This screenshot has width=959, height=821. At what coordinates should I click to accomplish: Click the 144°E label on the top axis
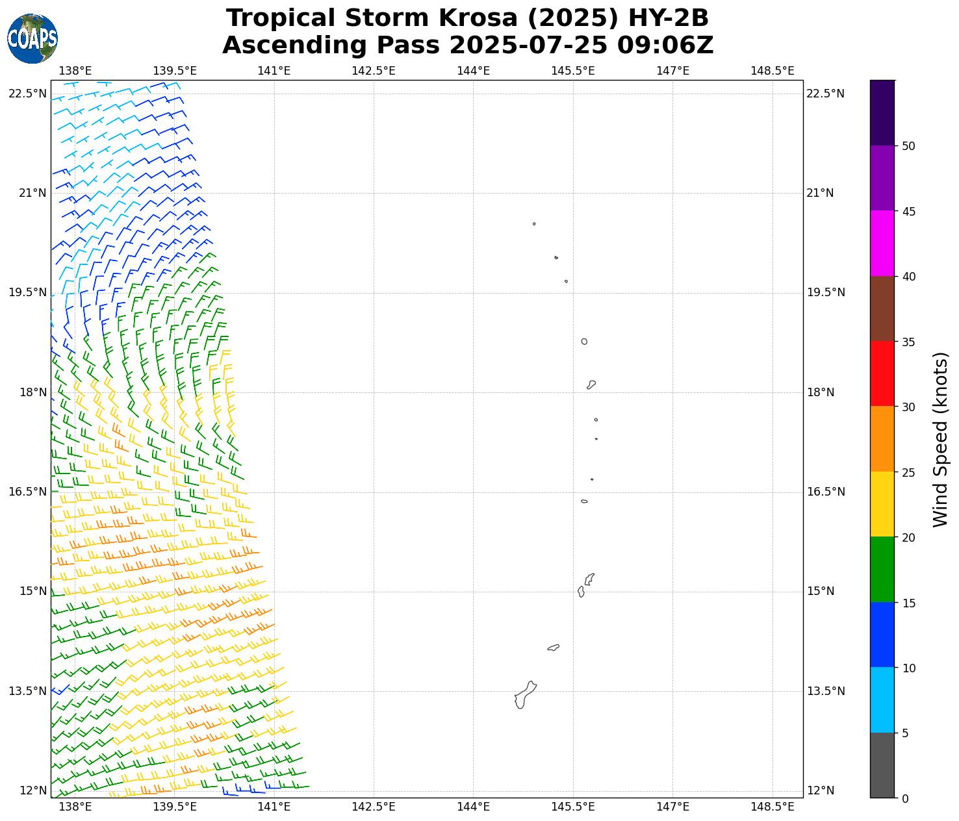point(473,71)
